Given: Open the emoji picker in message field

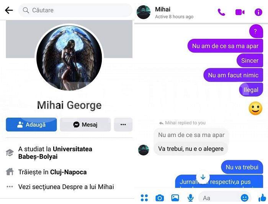Looking at the screenshot, I should tap(244, 198).
